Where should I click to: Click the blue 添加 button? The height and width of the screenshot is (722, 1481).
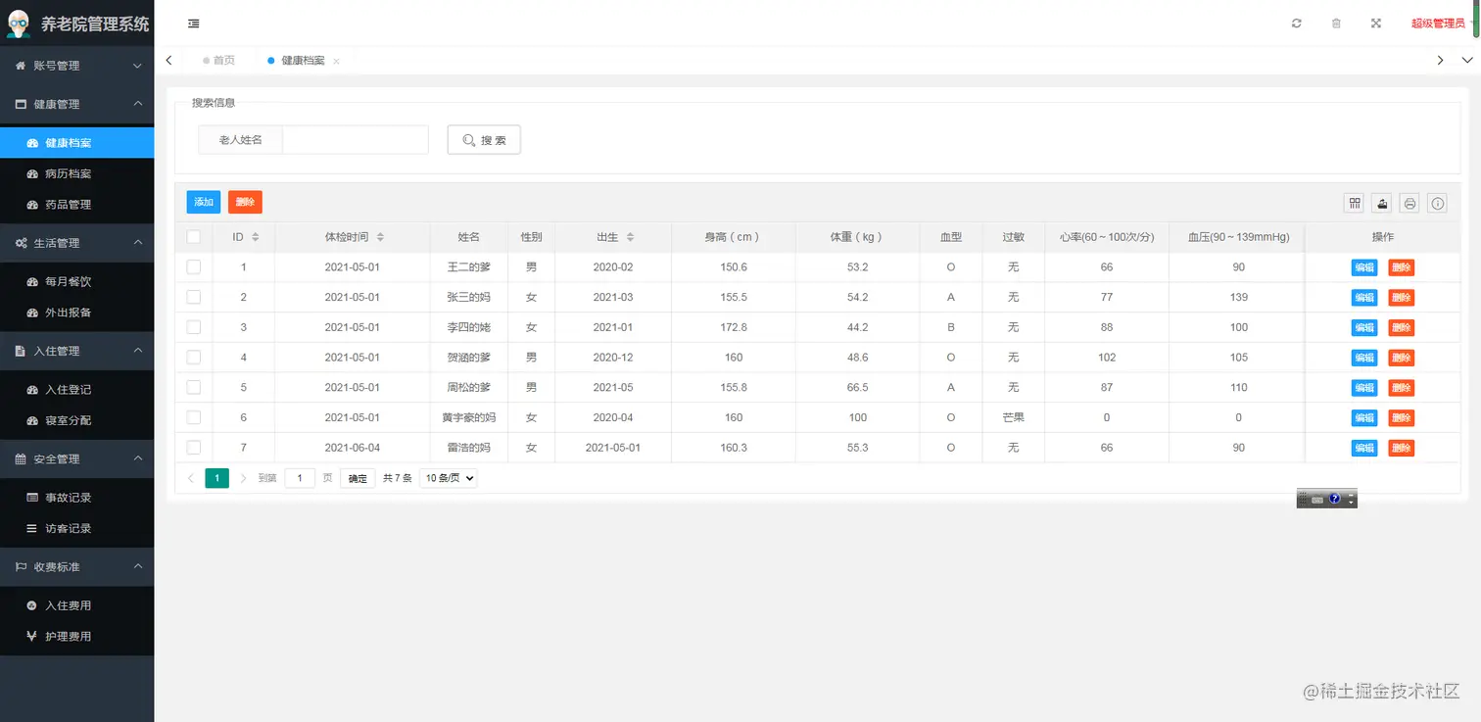pyautogui.click(x=204, y=202)
